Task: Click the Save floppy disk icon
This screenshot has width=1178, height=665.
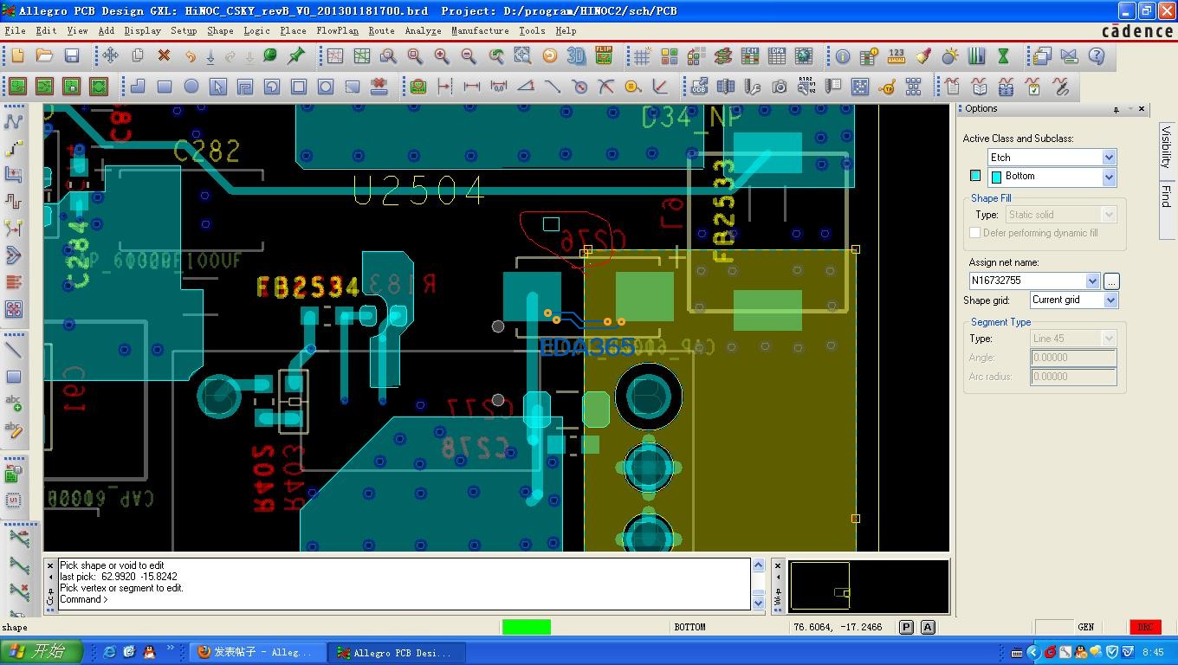Action: pos(72,56)
